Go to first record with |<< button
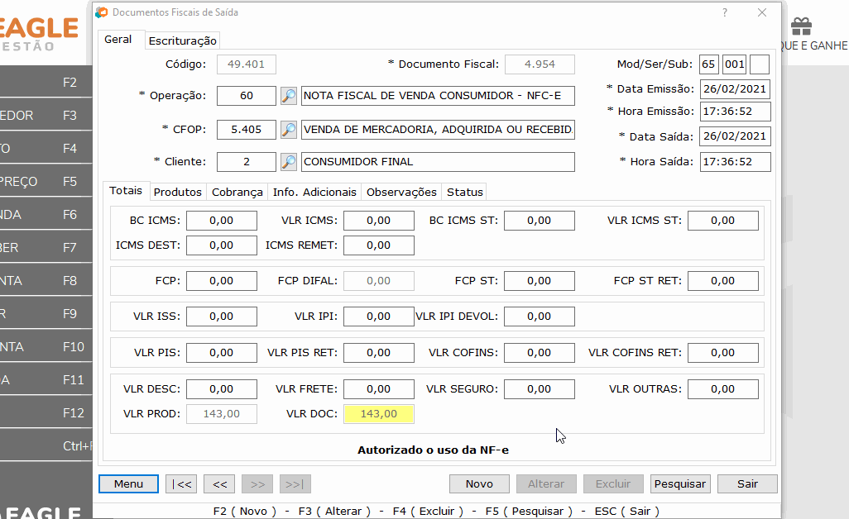The image size is (849, 519). [181, 483]
